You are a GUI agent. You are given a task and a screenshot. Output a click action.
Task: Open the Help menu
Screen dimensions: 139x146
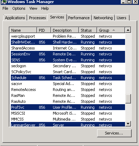point(45,8)
